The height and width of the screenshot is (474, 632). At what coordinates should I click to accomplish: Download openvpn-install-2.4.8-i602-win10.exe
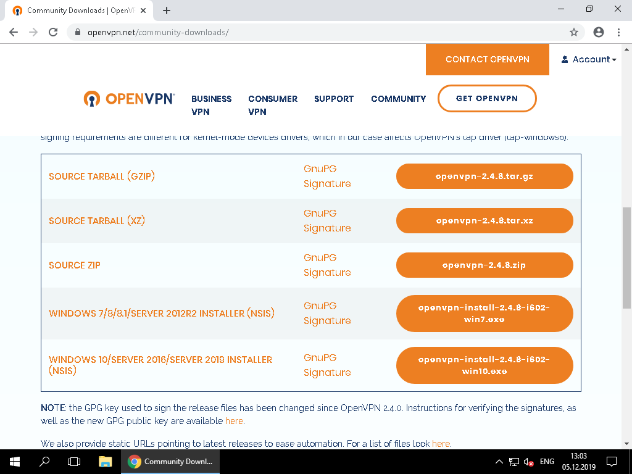pyautogui.click(x=484, y=365)
